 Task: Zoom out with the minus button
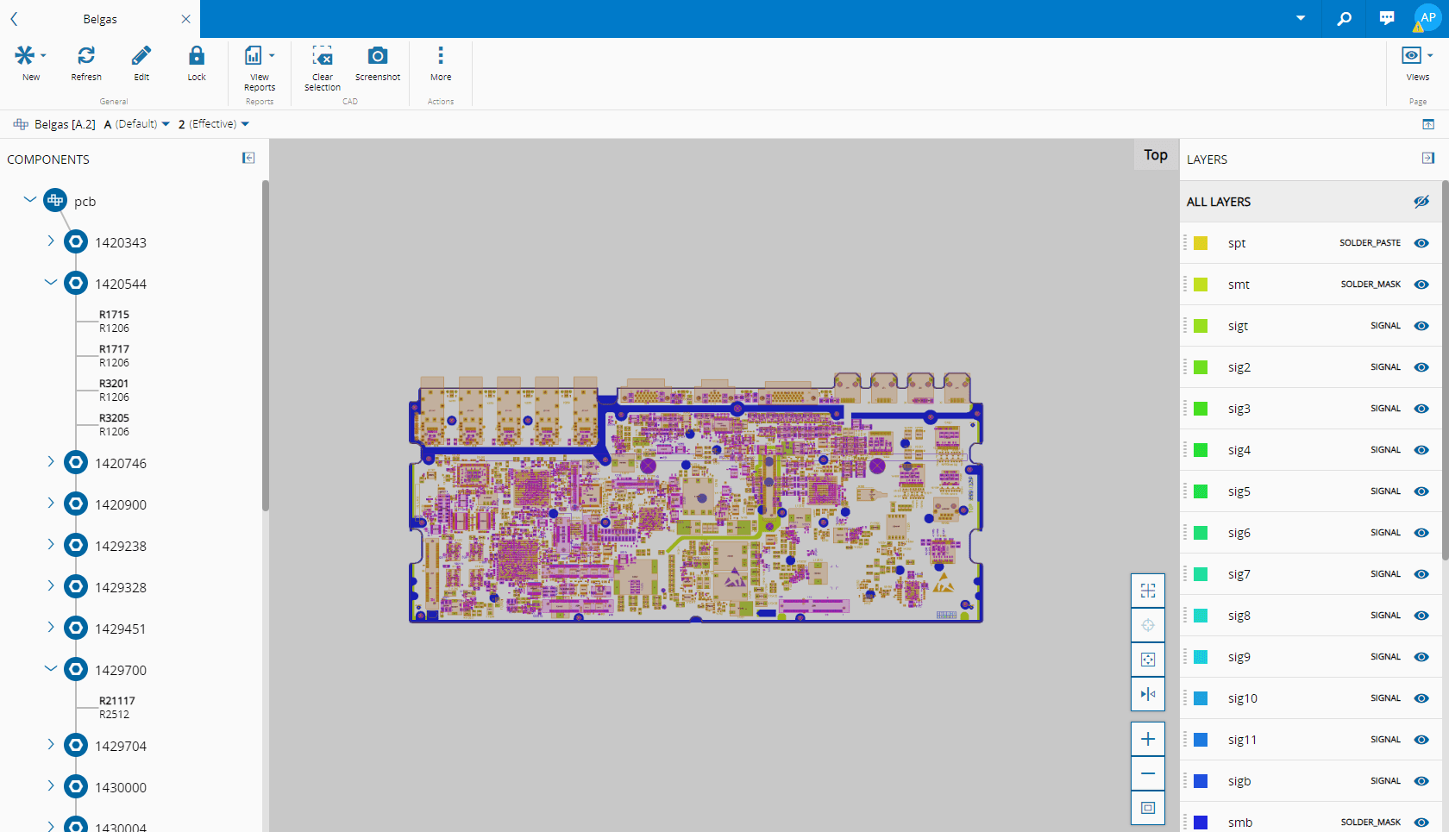point(1147,773)
